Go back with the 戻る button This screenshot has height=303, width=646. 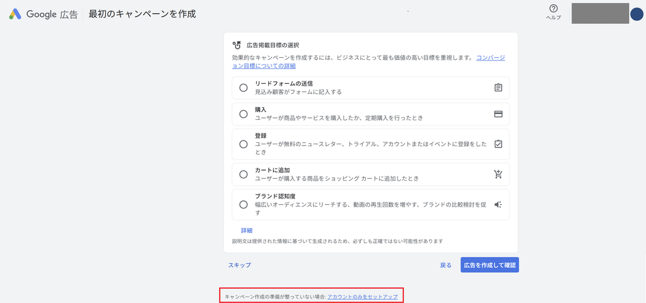tap(446, 265)
